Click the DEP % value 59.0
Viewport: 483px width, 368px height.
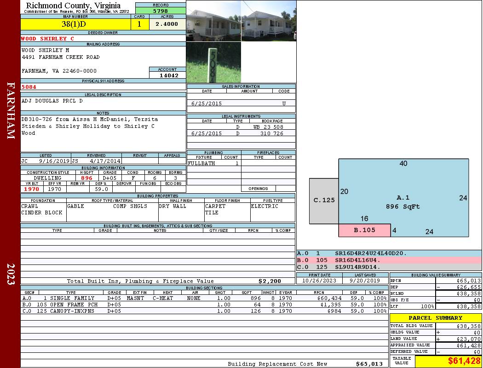click(x=101, y=189)
